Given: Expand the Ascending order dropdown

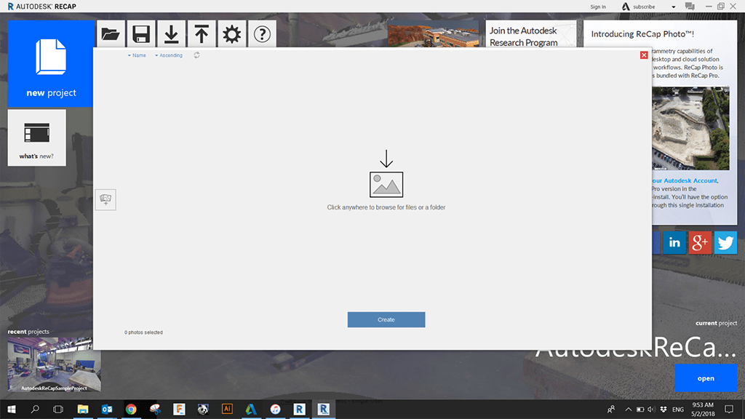Looking at the screenshot, I should [x=169, y=55].
